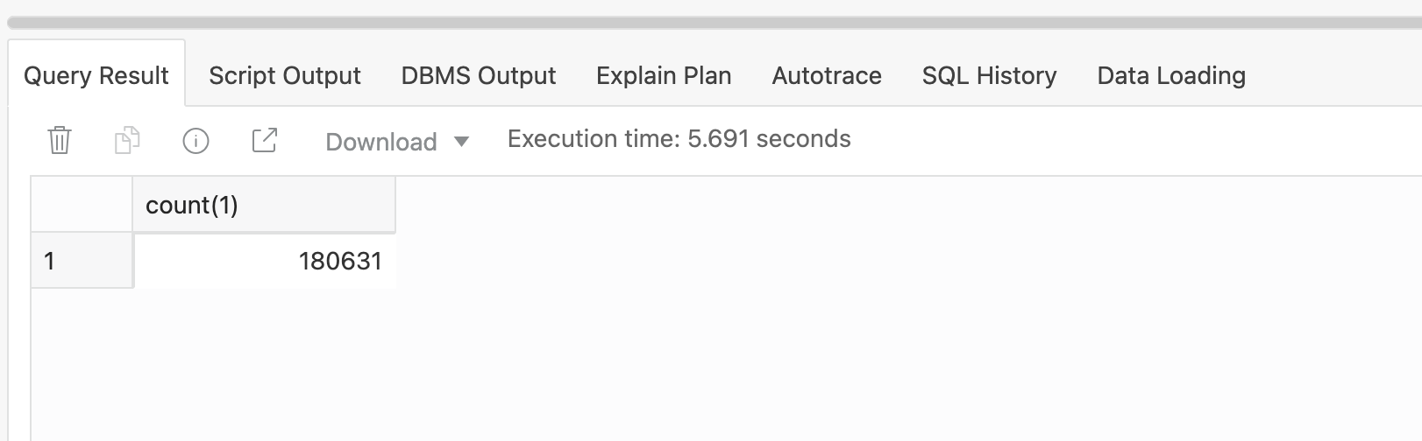View the SQL History tab
1422x441 pixels.
pyautogui.click(x=989, y=76)
